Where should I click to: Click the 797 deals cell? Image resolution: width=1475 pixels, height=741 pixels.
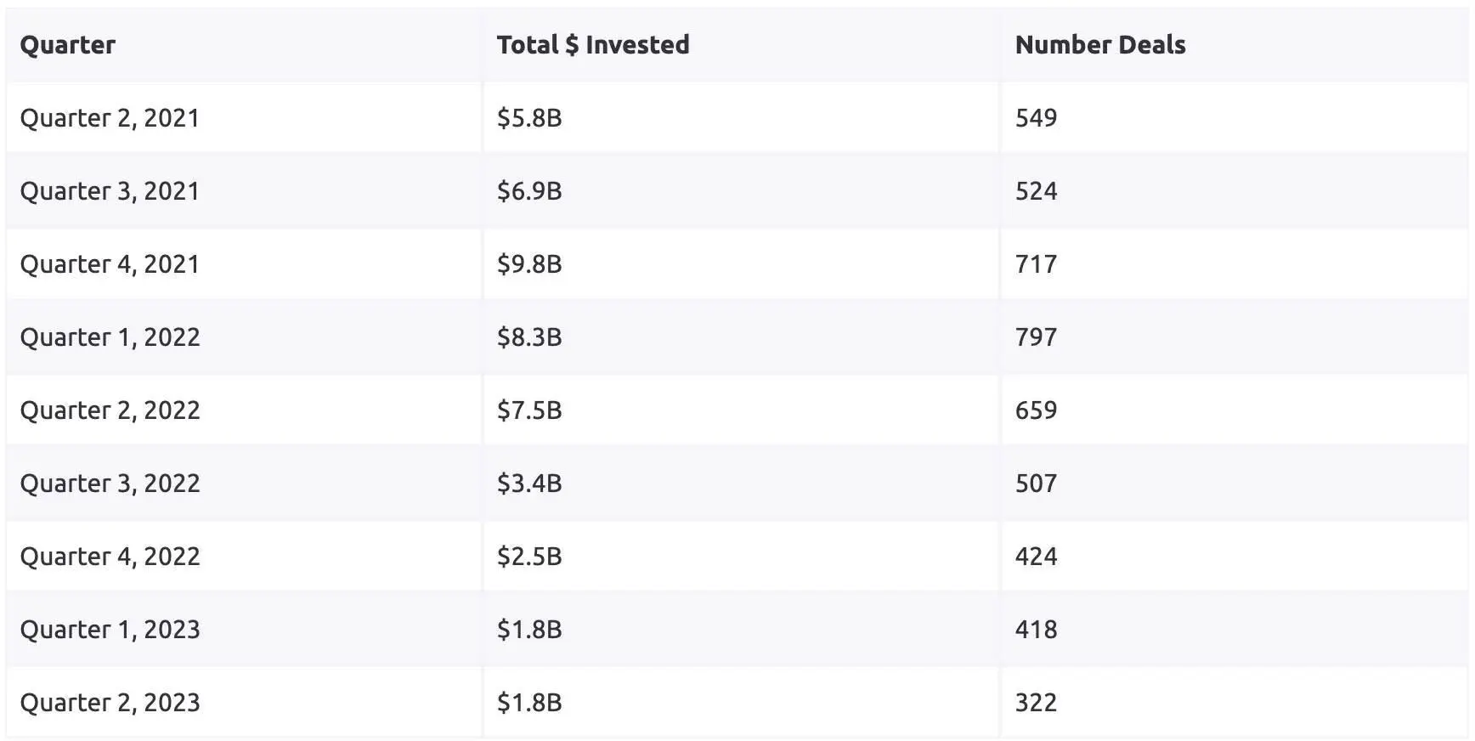1036,337
